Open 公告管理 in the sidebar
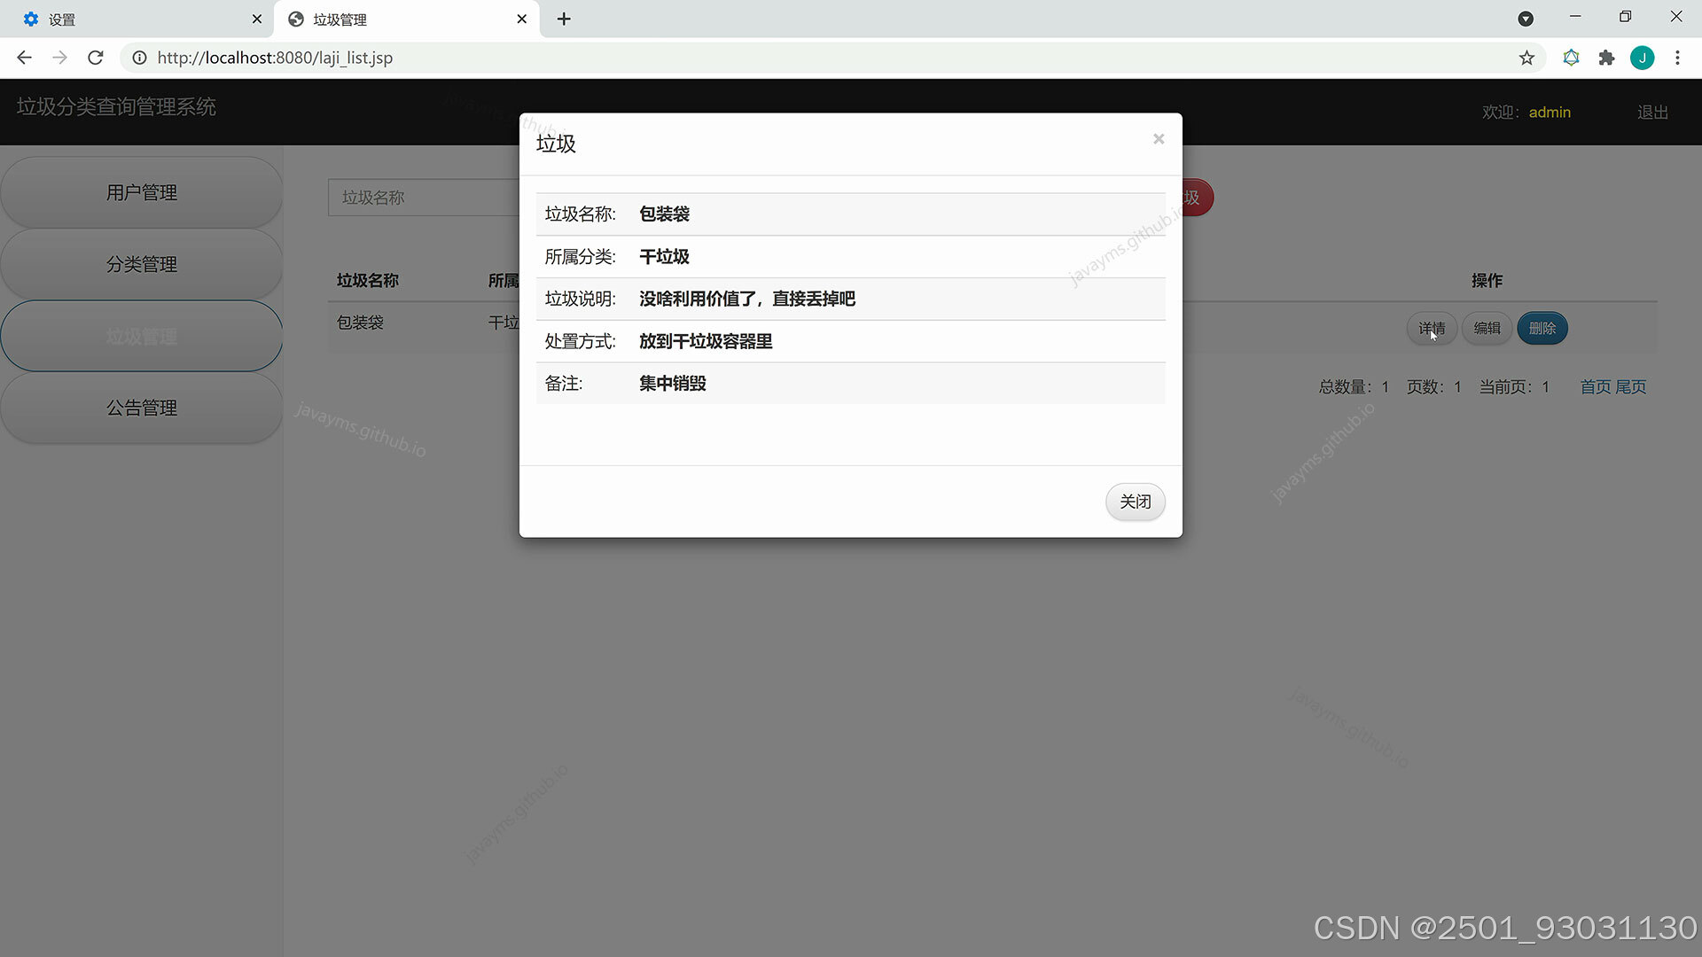Screen dimensions: 1702x957 click(x=142, y=408)
